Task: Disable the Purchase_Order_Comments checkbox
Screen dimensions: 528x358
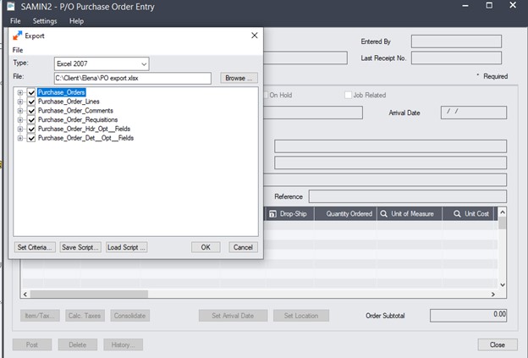Action: (31, 110)
